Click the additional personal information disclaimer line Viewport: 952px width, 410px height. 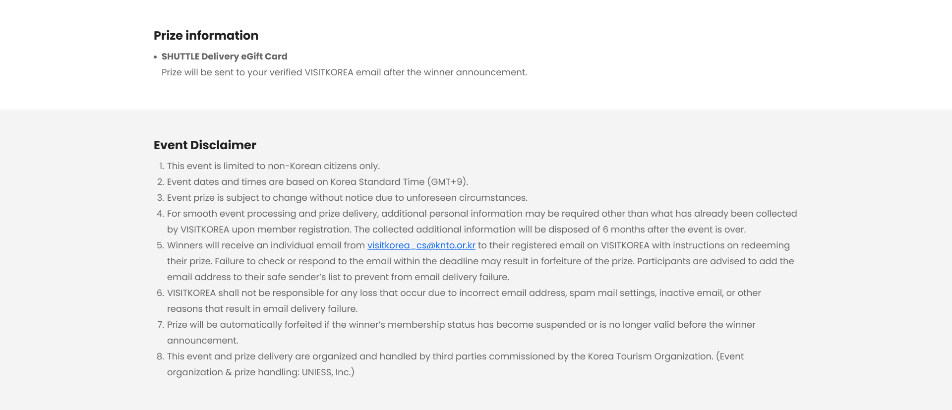pyautogui.click(x=482, y=214)
